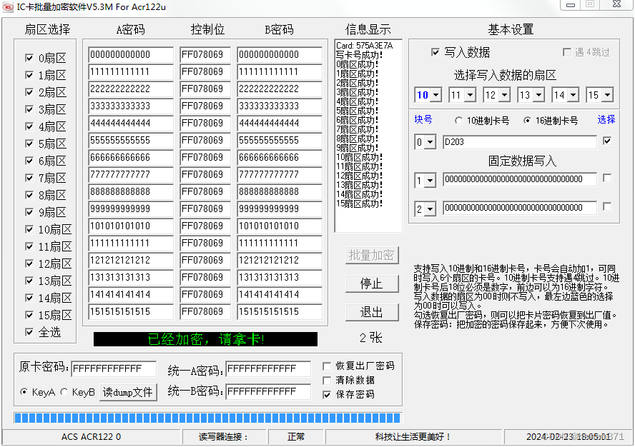Viewport: 635px width, 447px height.
Task: Click the 原卡密码 input field
Action: click(114, 368)
